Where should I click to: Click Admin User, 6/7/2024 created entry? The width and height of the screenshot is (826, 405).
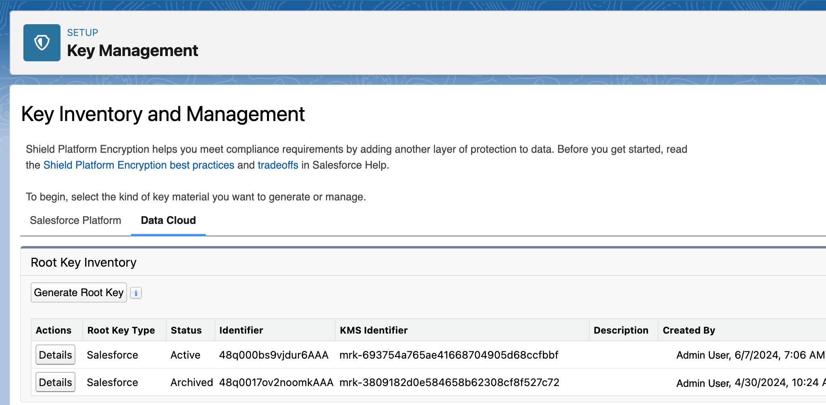click(x=751, y=355)
